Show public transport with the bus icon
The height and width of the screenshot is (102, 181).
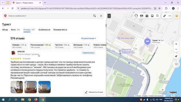pyautogui.click(x=152, y=16)
